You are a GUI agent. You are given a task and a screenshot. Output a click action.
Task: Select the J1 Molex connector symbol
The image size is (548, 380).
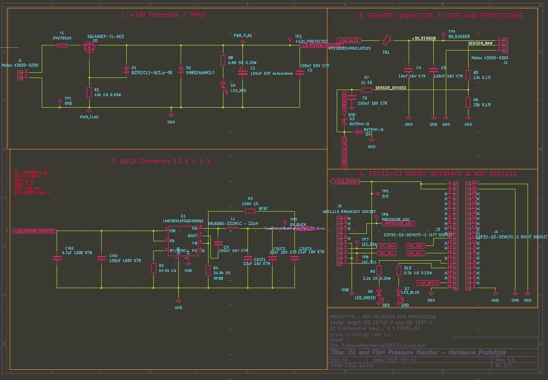pos(20,75)
